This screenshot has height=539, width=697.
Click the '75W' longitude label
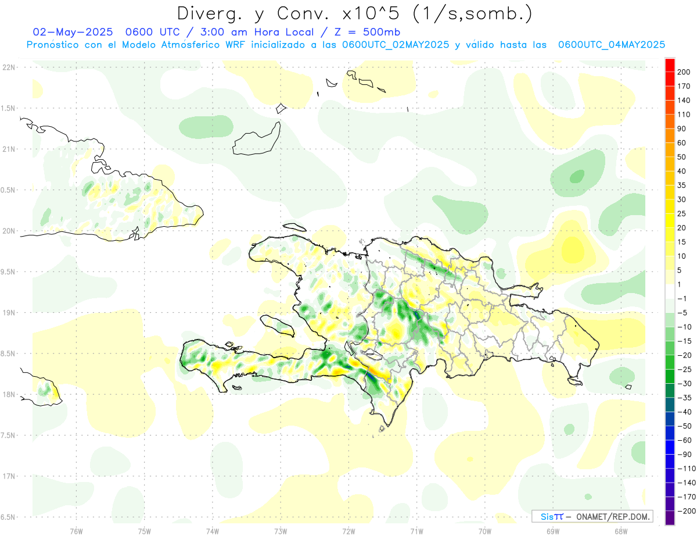[145, 531]
